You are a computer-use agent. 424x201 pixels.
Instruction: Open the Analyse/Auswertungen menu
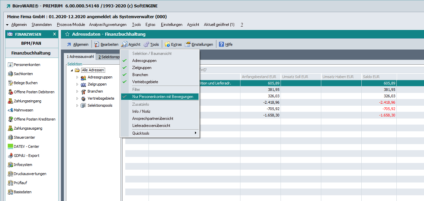108,25
